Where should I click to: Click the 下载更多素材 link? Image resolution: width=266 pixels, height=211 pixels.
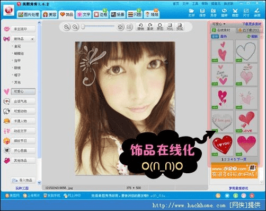[252, 24]
